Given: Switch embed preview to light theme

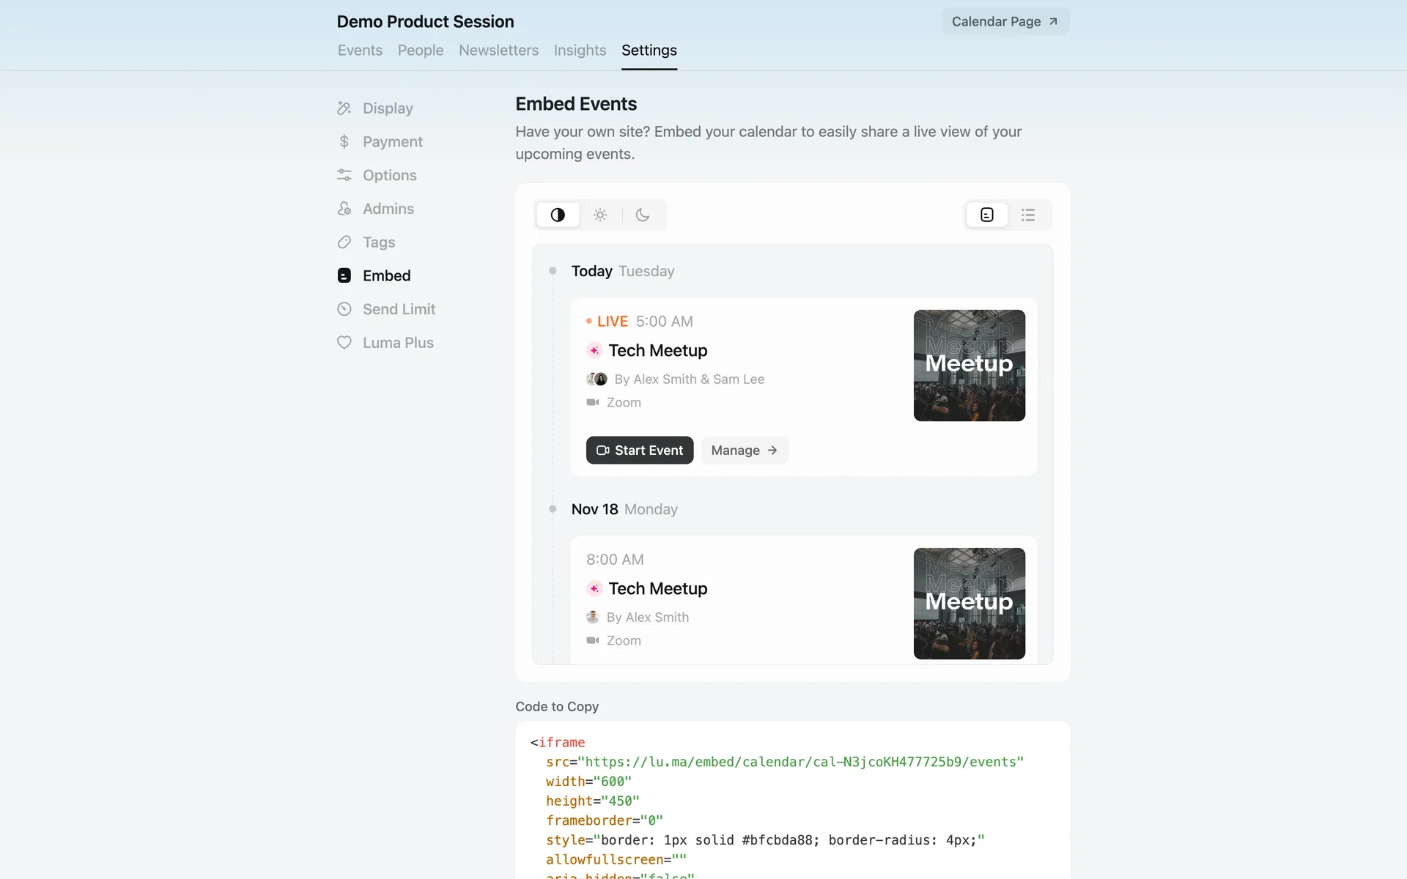Looking at the screenshot, I should [600, 215].
